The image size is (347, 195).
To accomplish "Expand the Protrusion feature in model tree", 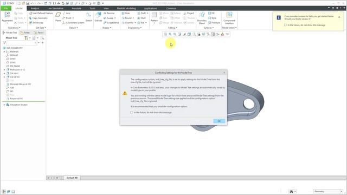I will (4, 70).
